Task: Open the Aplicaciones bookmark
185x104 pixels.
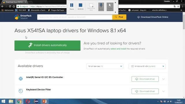Action: (8, 10)
